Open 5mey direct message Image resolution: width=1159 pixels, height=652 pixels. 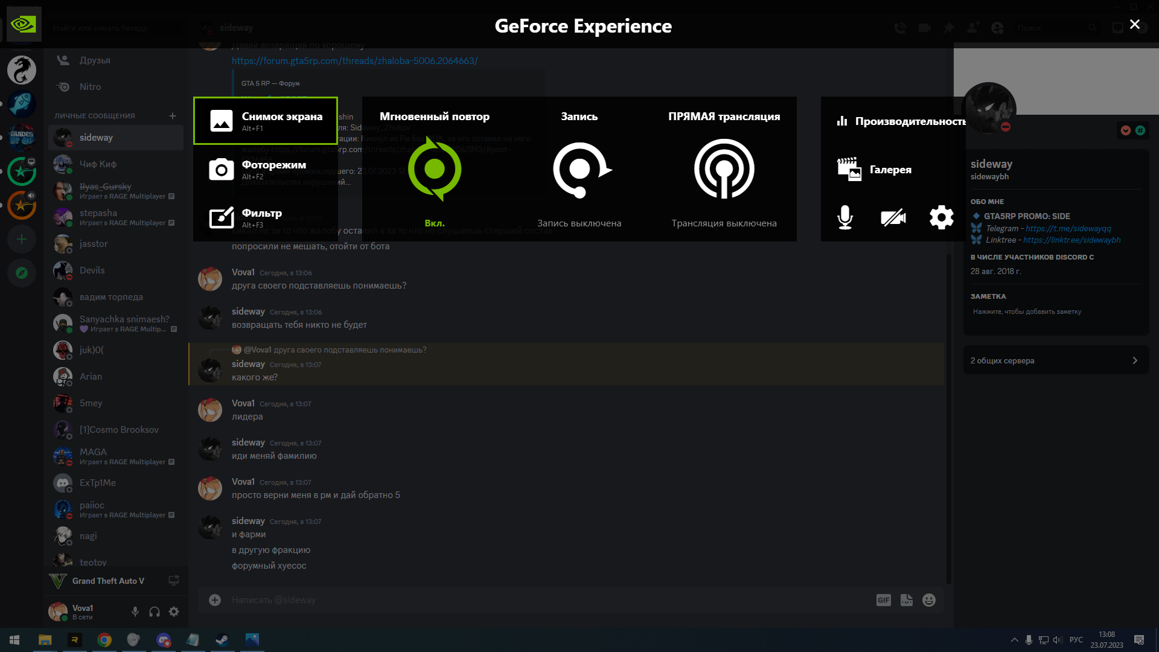[x=116, y=403]
